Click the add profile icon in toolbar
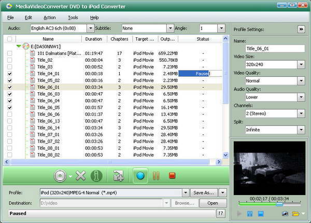 118,176
